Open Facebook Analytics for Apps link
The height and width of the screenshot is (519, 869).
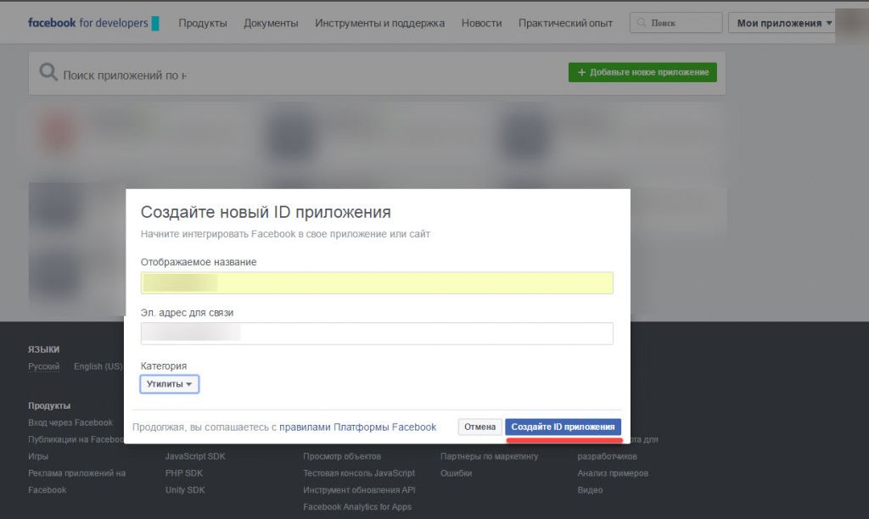point(357,507)
